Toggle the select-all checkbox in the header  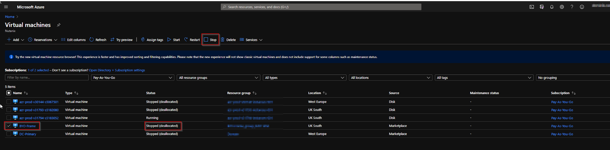tap(9, 93)
